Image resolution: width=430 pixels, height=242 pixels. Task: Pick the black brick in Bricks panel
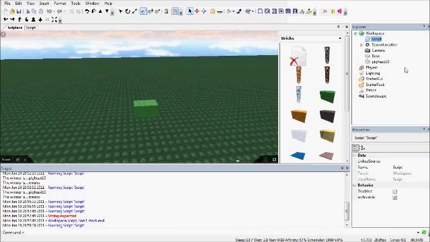coord(327,116)
